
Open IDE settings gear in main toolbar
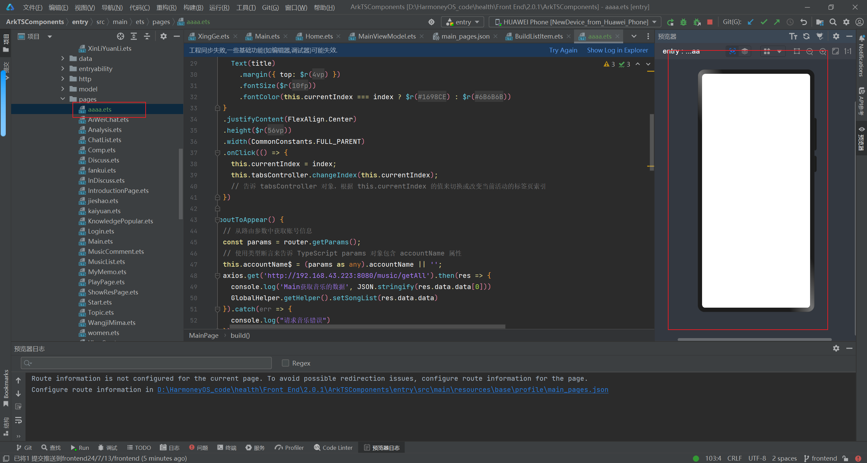click(x=846, y=22)
